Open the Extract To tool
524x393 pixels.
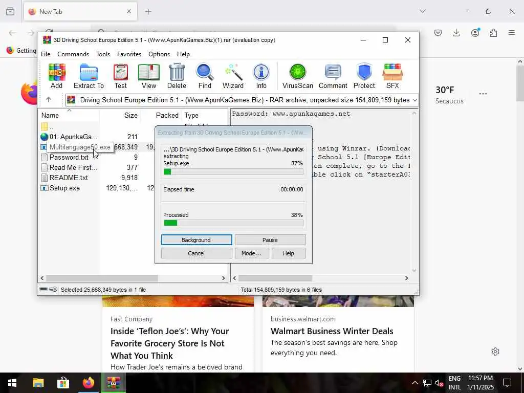pyautogui.click(x=89, y=76)
